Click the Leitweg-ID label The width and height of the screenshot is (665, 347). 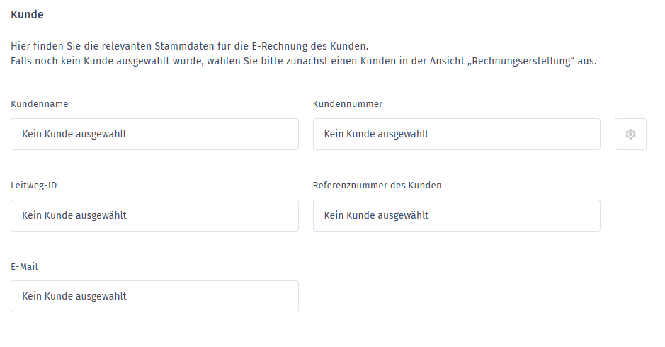[34, 186]
